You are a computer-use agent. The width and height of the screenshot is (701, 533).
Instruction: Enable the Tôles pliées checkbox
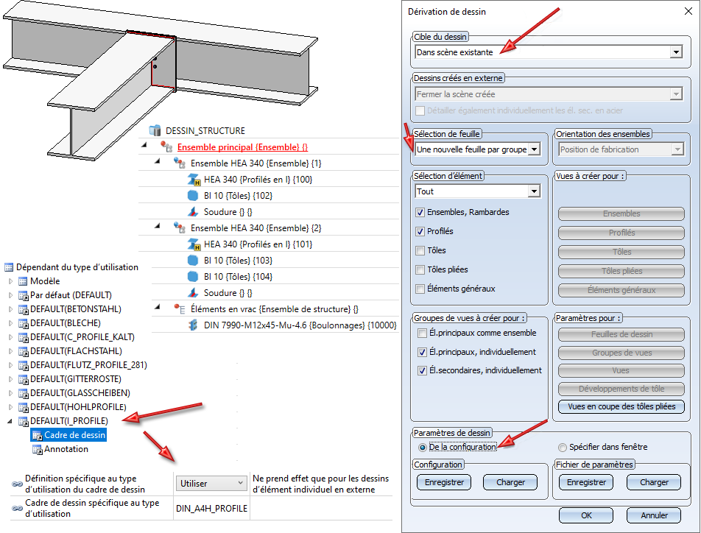[x=420, y=269]
